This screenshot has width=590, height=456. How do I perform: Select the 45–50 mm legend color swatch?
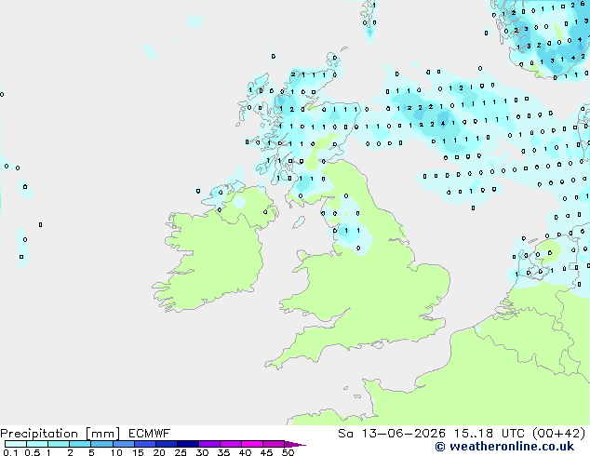pyautogui.click(x=274, y=444)
